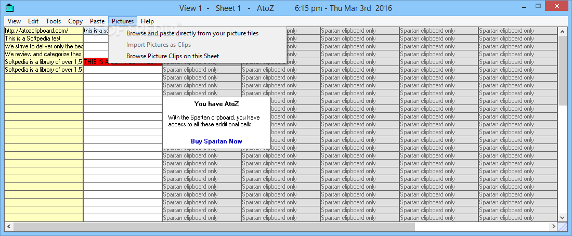Select the 'We review and categorize' cell
572x236 pixels.
point(44,54)
